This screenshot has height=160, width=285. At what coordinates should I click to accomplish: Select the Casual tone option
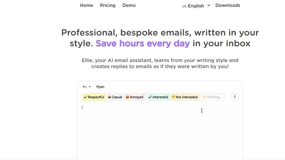coord(115,97)
